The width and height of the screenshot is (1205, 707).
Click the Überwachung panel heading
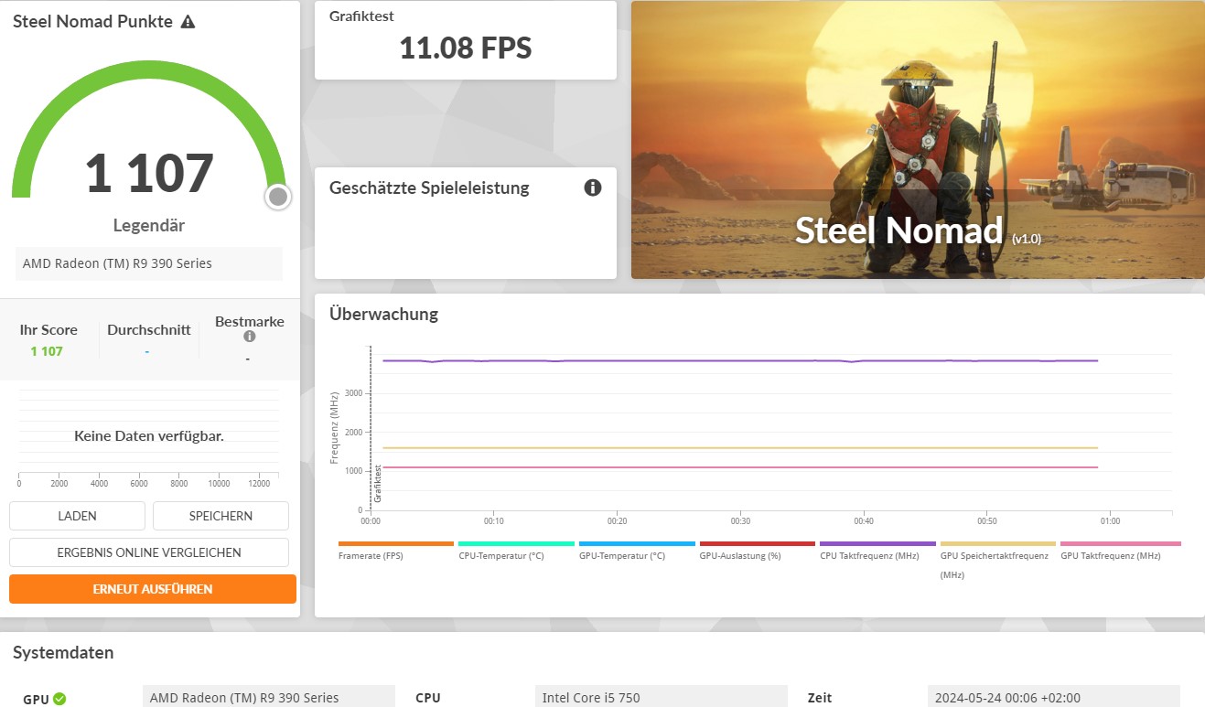[x=383, y=314]
